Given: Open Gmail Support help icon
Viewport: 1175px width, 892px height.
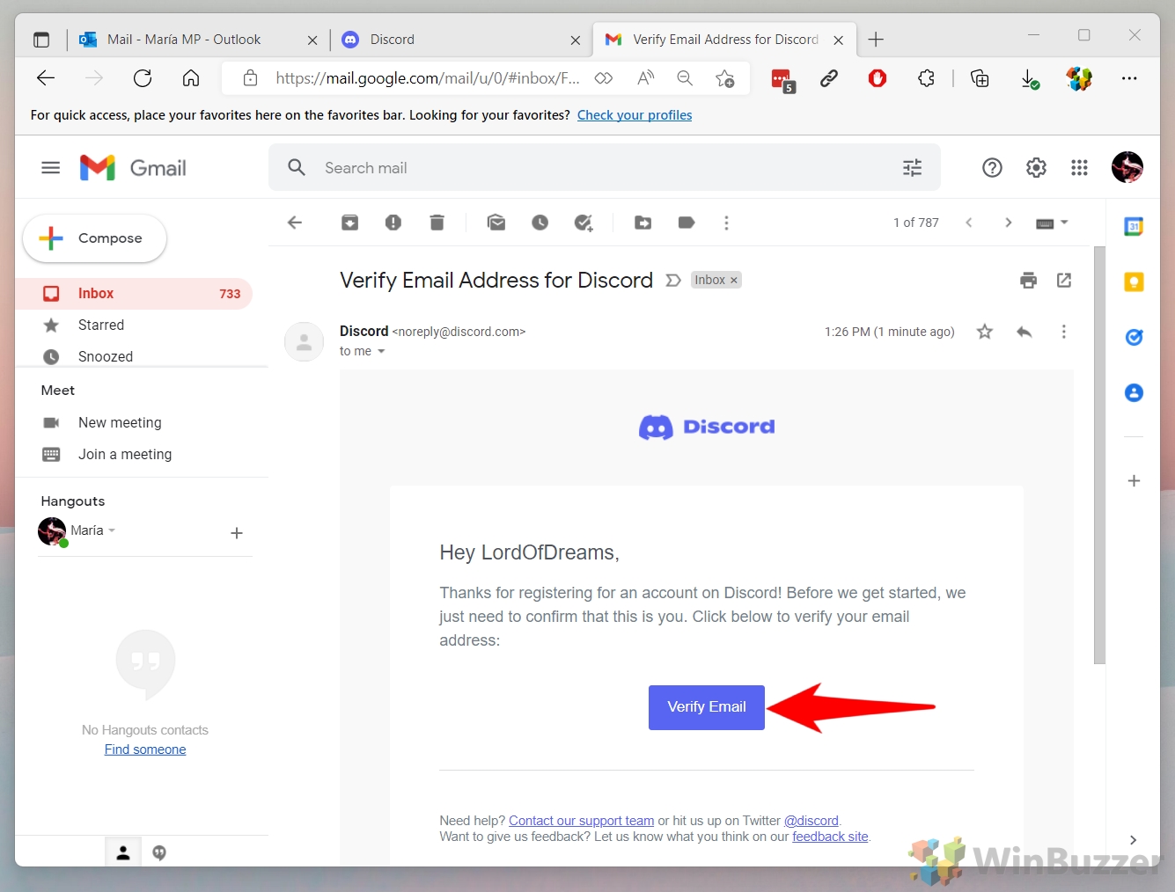Looking at the screenshot, I should click(x=992, y=167).
